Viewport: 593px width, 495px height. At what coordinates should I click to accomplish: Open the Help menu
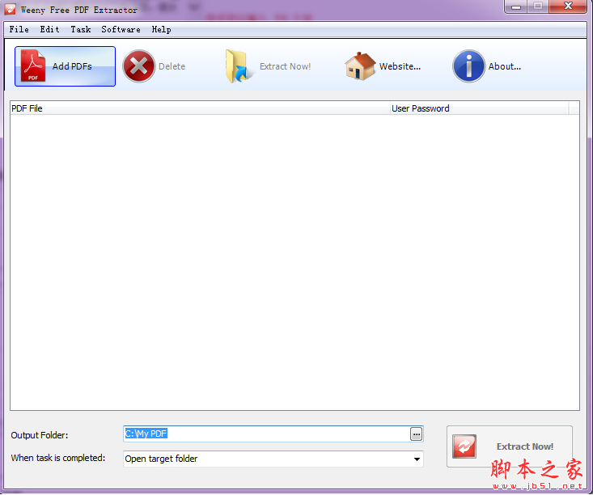(161, 29)
